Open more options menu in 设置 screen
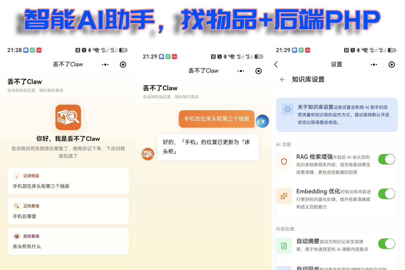The width and height of the screenshot is (405, 270). click(374, 64)
